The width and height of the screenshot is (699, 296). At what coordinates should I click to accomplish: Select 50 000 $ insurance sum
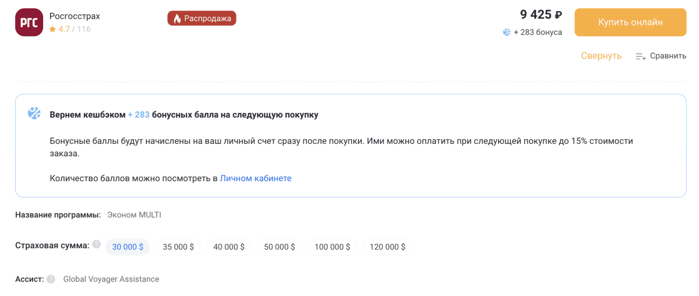[280, 247]
